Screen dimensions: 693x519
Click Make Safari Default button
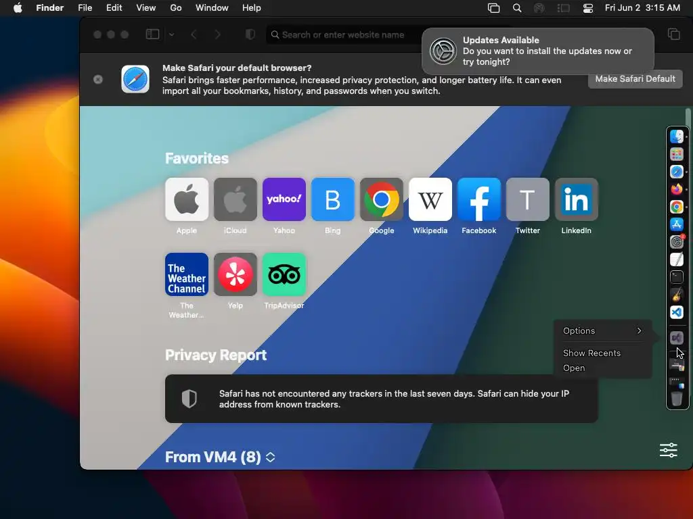(635, 78)
